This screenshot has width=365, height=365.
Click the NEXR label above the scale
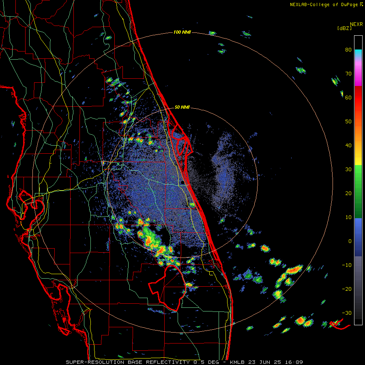(x=356, y=24)
